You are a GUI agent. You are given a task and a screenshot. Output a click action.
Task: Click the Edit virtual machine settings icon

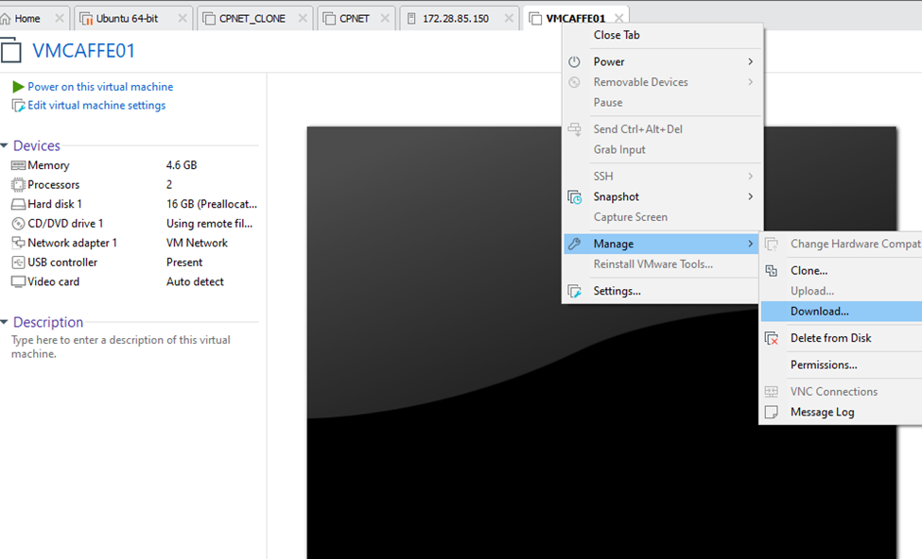19,106
